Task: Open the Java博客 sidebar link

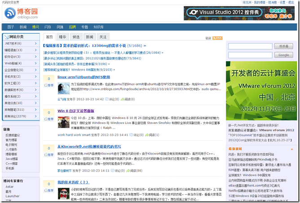Action: click(x=12, y=159)
